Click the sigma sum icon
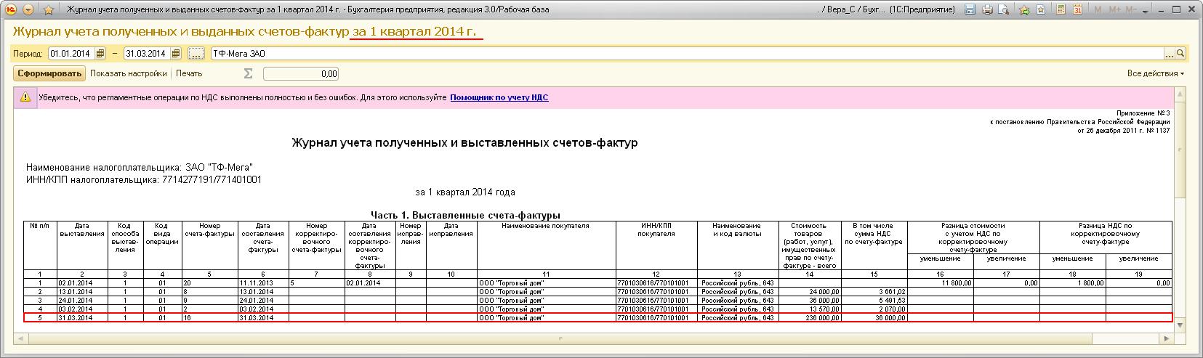 click(x=248, y=73)
